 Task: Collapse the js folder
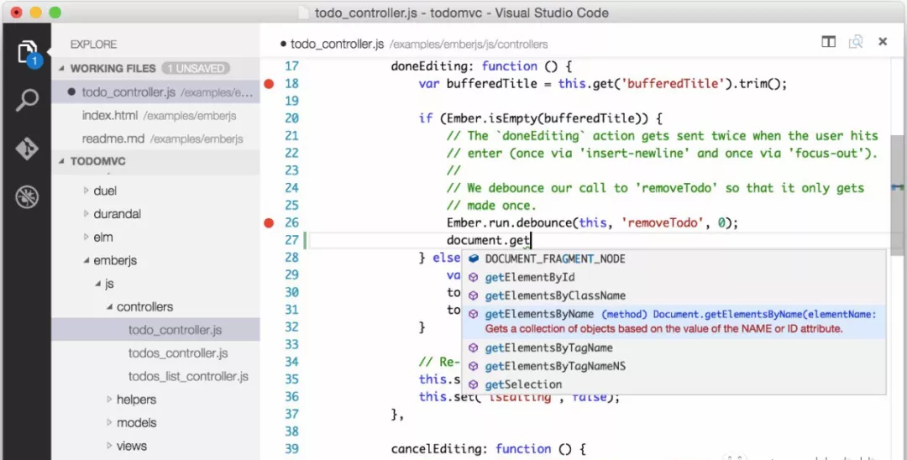[97, 284]
